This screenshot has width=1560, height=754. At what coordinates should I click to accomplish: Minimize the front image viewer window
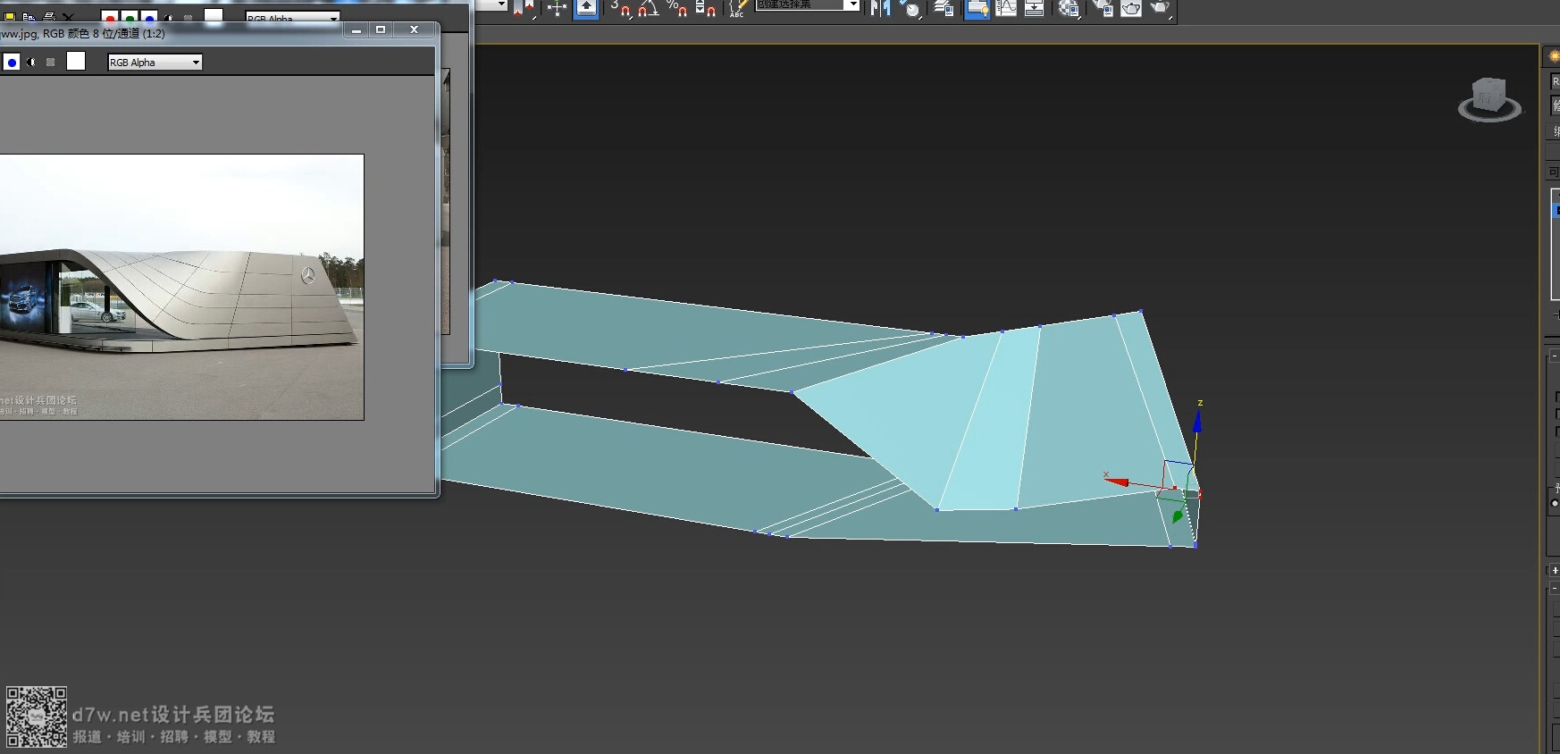(x=356, y=29)
